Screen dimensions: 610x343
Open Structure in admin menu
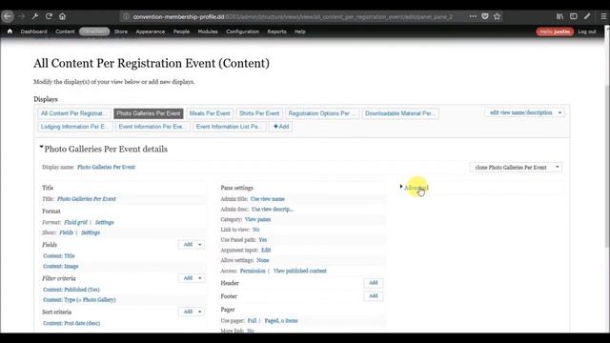pos(94,31)
